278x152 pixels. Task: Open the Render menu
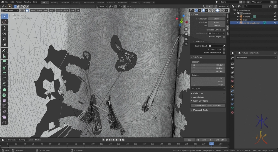[19, 2]
